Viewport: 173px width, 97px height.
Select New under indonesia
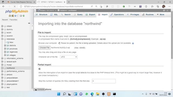[x=11, y=42]
